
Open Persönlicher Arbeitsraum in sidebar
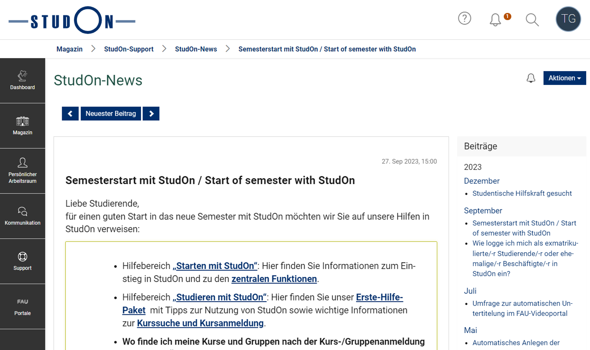[x=23, y=171]
